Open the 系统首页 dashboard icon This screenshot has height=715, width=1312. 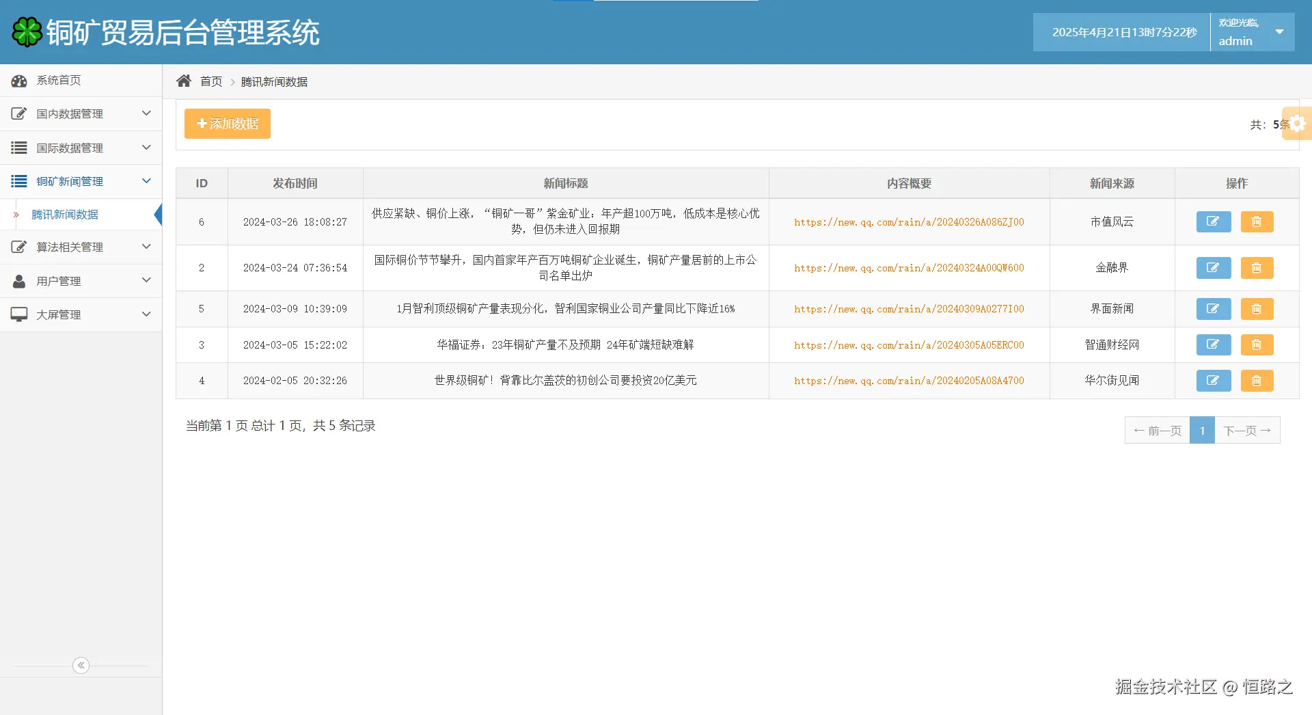[19, 81]
